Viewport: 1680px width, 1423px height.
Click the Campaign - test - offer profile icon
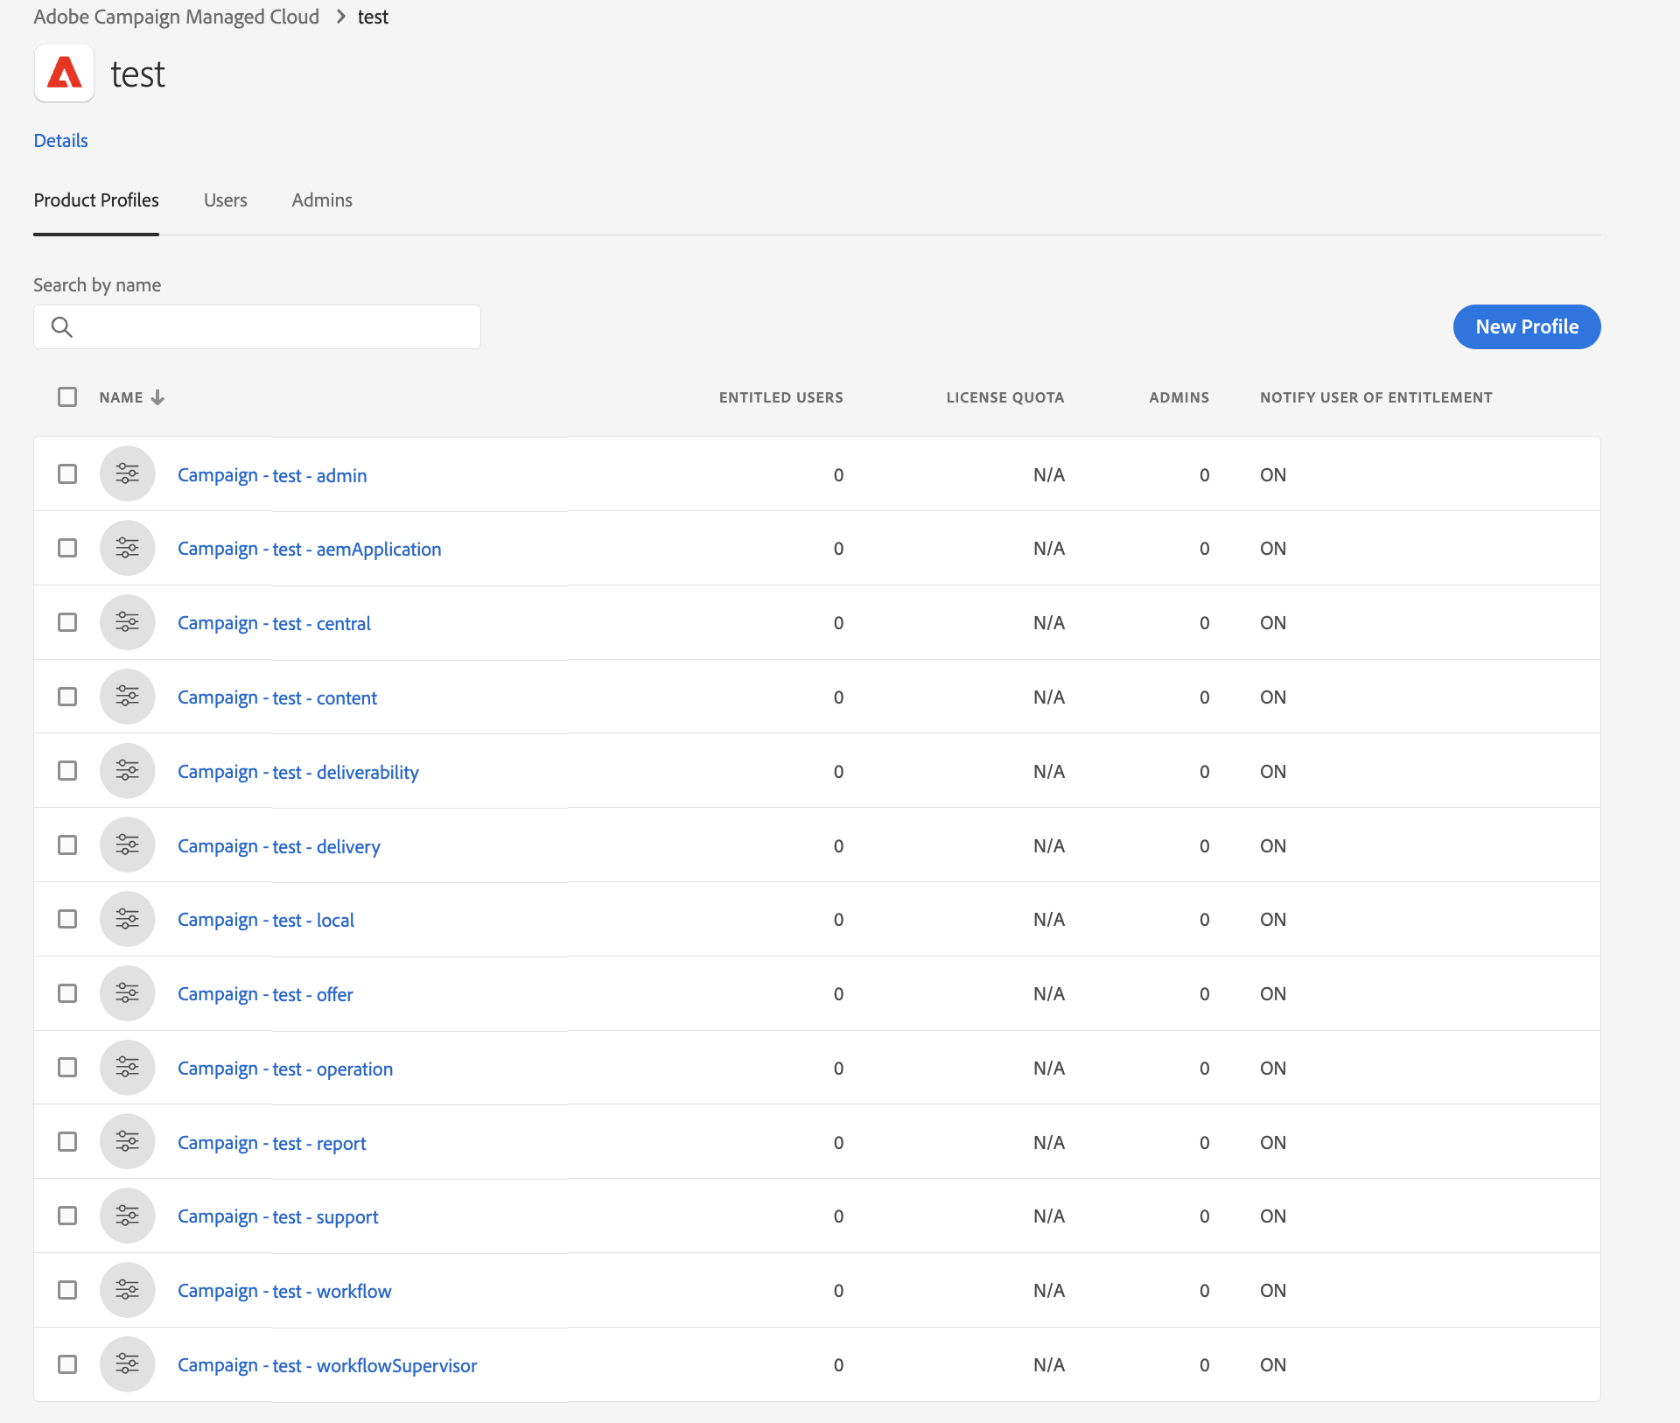point(127,994)
